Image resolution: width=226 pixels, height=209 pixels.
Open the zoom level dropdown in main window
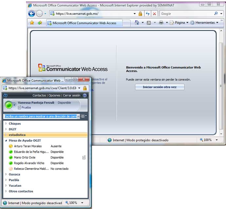[217, 140]
